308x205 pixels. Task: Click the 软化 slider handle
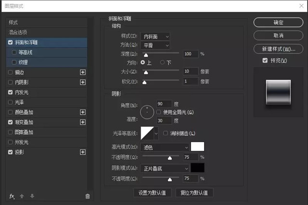144,82
